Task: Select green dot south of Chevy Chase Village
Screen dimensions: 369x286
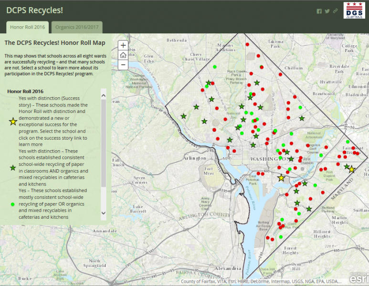Action: point(215,67)
